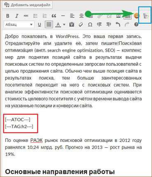This screenshot has height=177, width=152.
Task: Apply strikethrough (ABC) formatting
Action: (x=26, y=16)
